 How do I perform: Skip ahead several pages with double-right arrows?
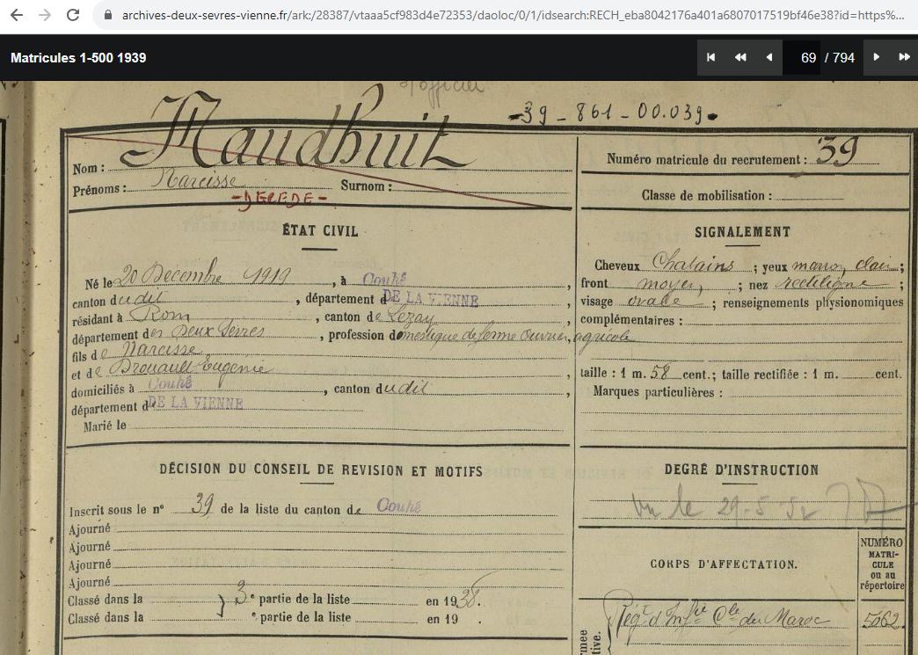pos(904,57)
